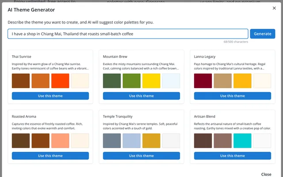Close the AI Theme Generator dialog with X
The width and height of the screenshot is (283, 177).
tap(274, 8)
